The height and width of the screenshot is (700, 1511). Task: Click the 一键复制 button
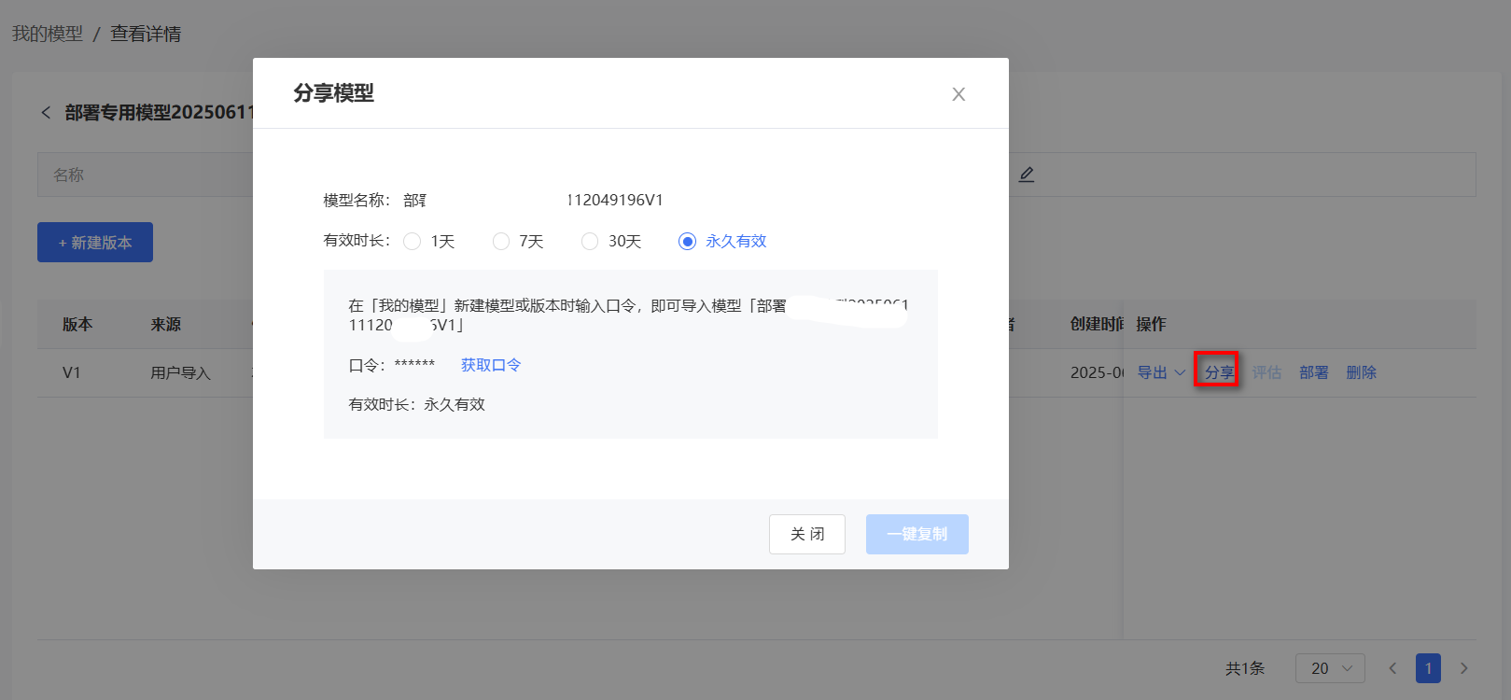(917, 534)
